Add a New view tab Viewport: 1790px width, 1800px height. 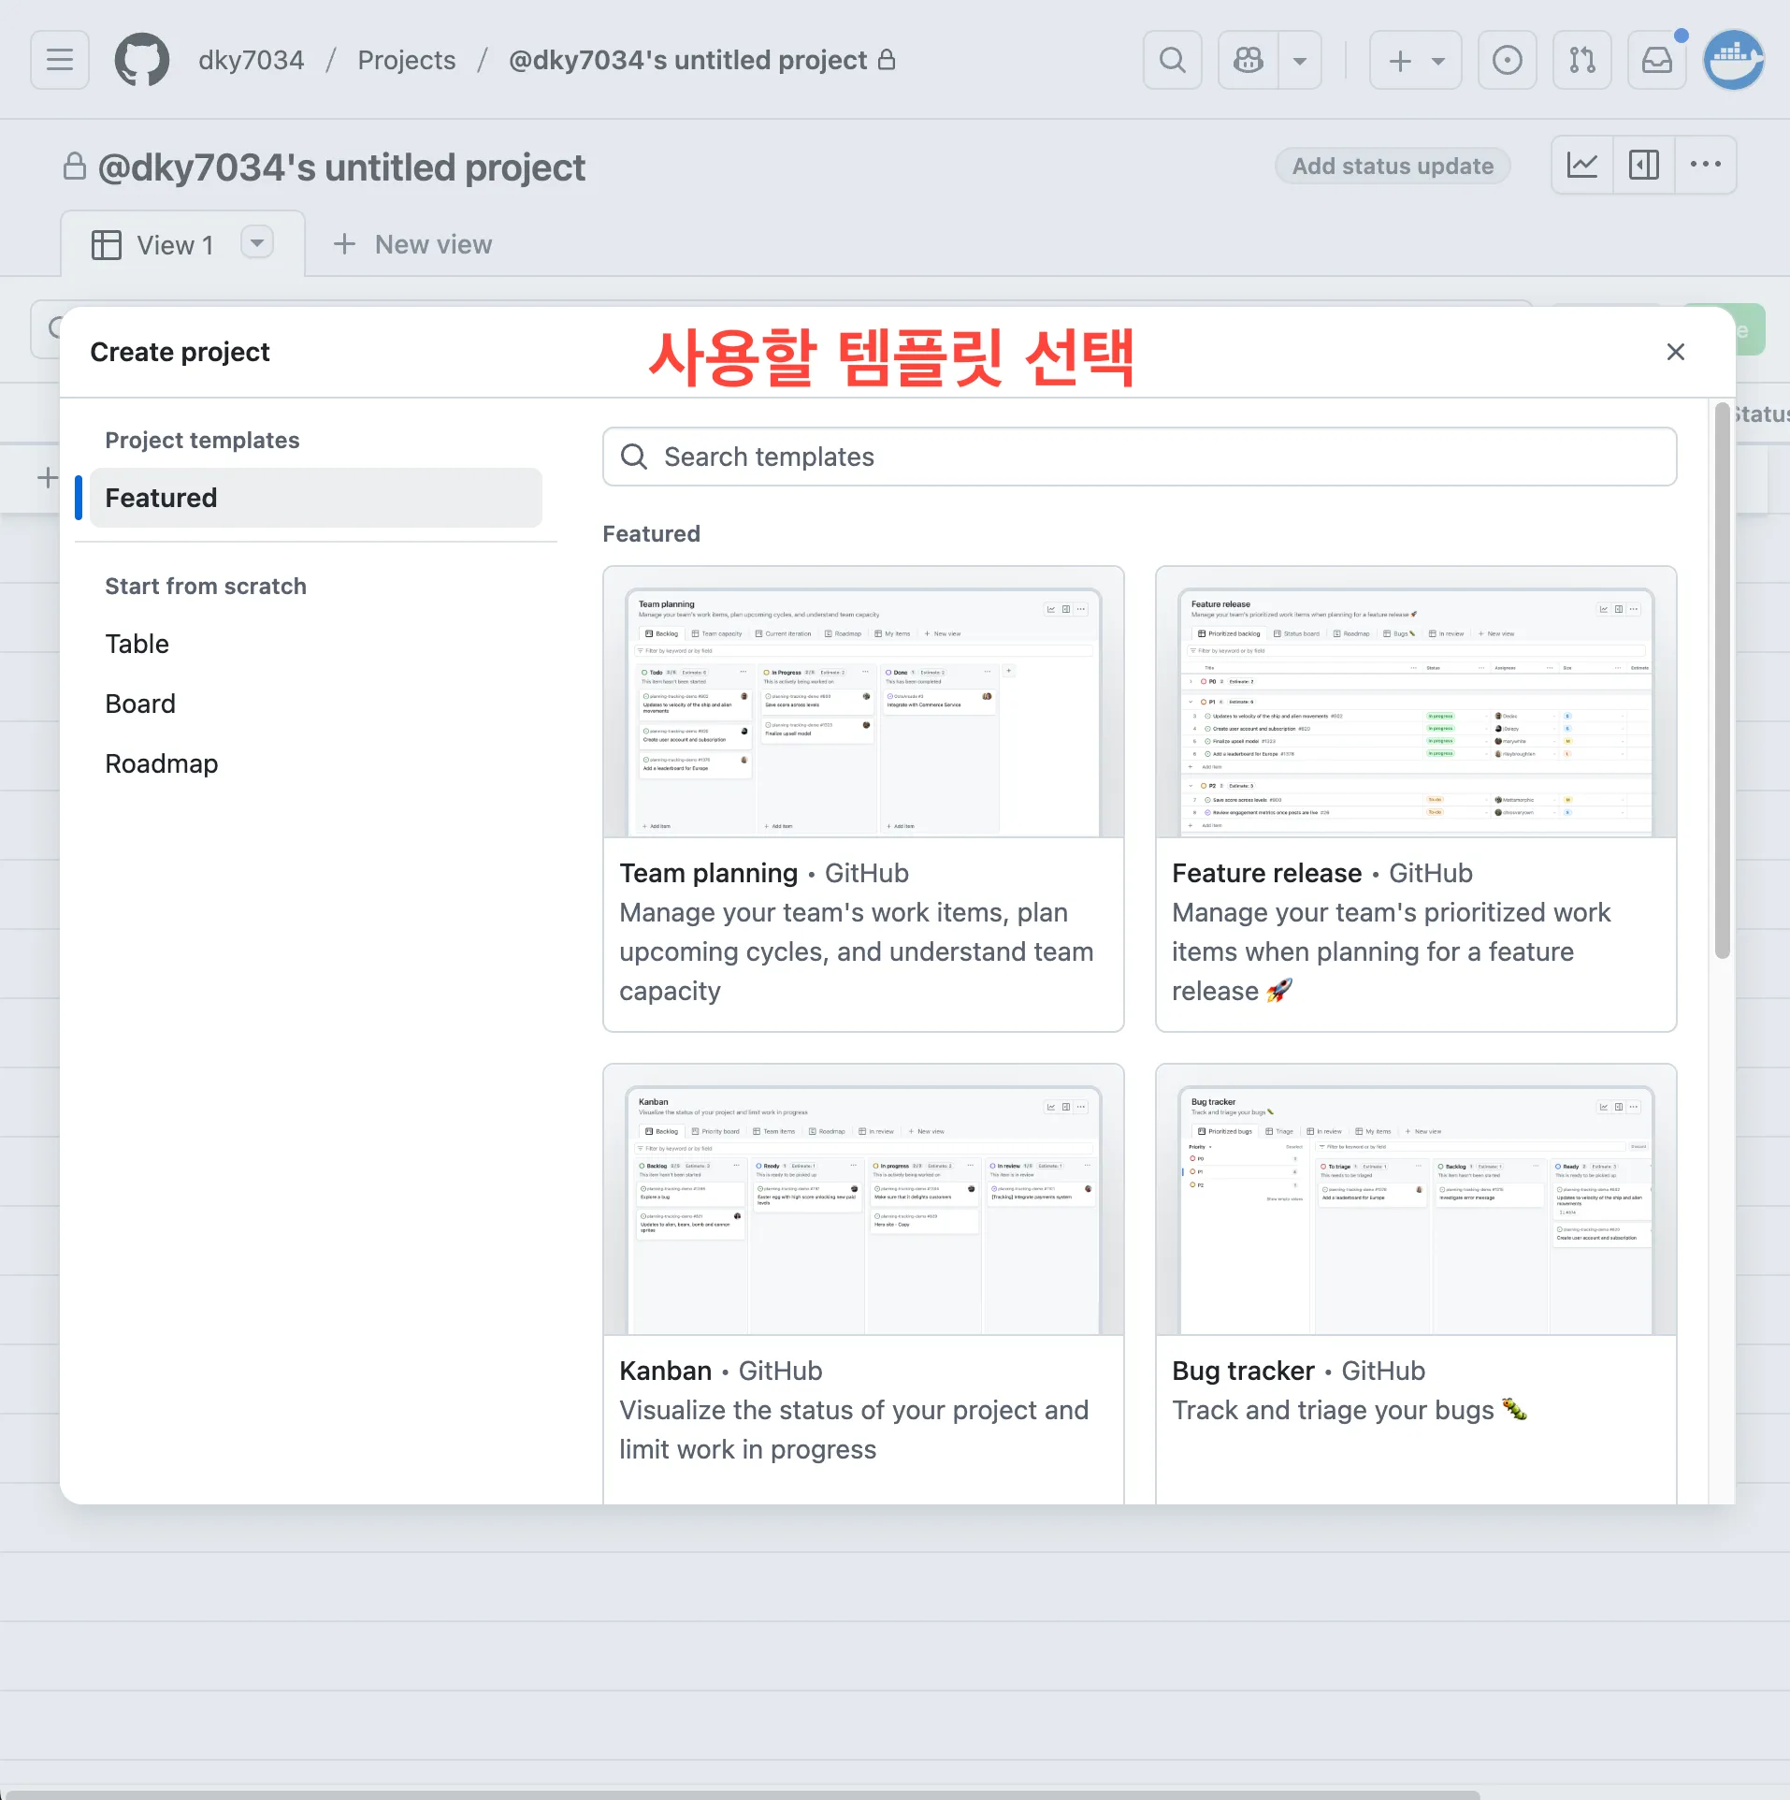[412, 244]
